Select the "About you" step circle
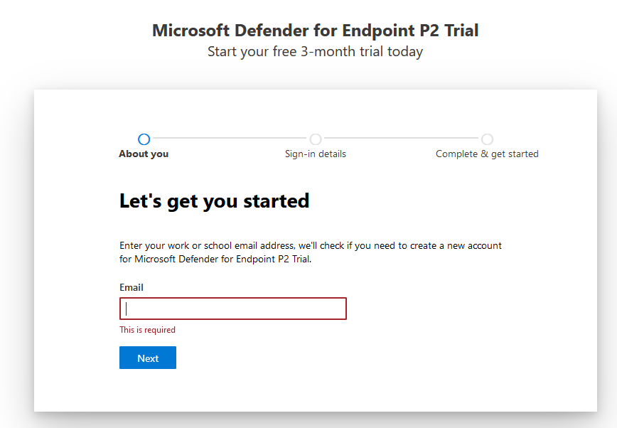Screen dimensions: 617x428 [144, 139]
